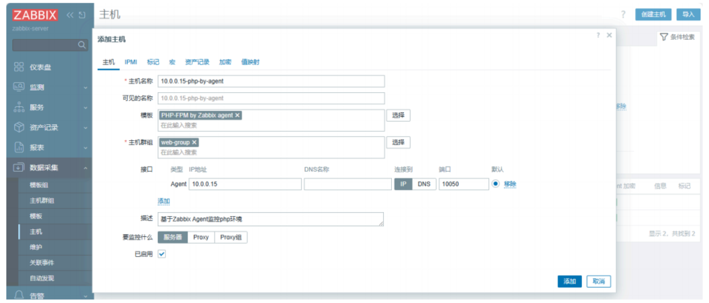709x303 pixels.
Task: Click the Zabbix logo
Action: [35, 15]
